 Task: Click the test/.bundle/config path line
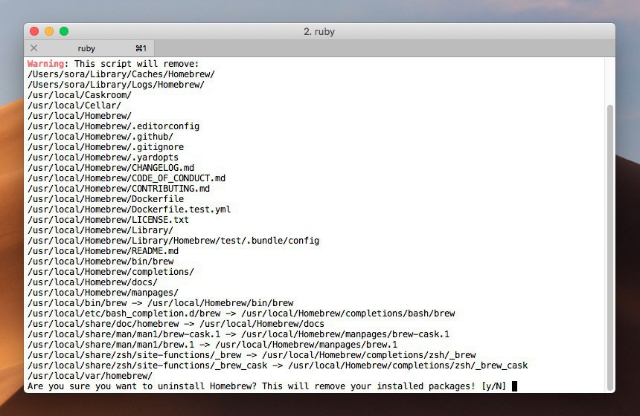173,241
